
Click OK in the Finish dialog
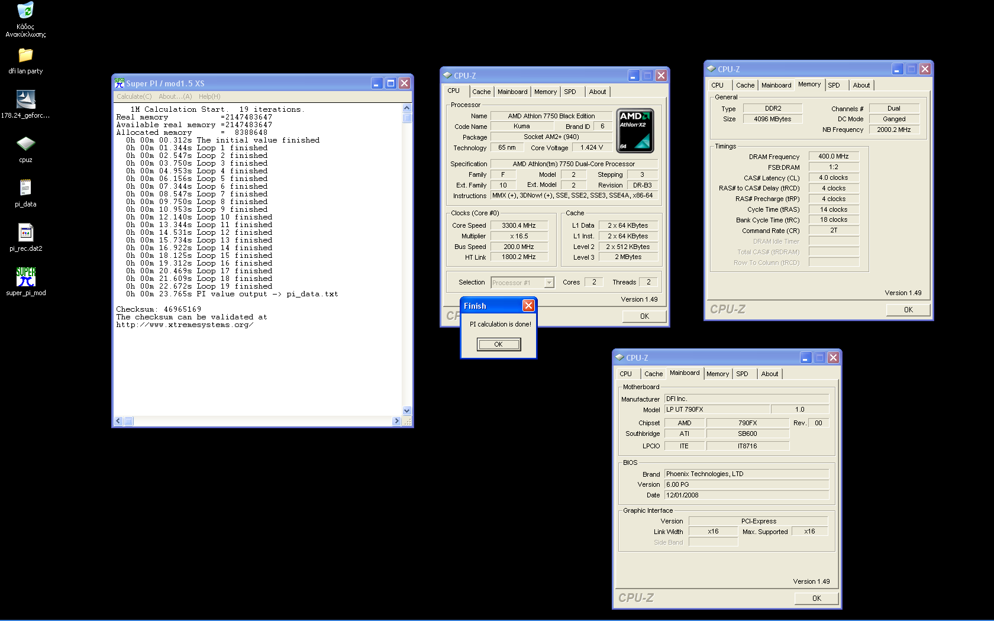pyautogui.click(x=499, y=344)
